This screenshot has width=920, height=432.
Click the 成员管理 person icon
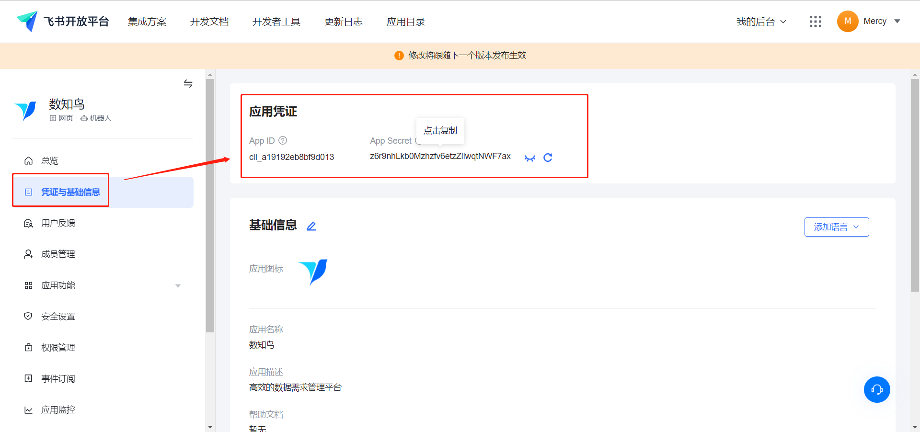(x=29, y=254)
